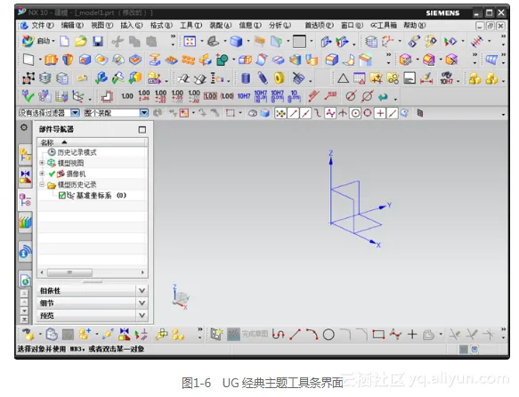
Task: Click the 完成草图 finish sketch button
Action: point(247,334)
